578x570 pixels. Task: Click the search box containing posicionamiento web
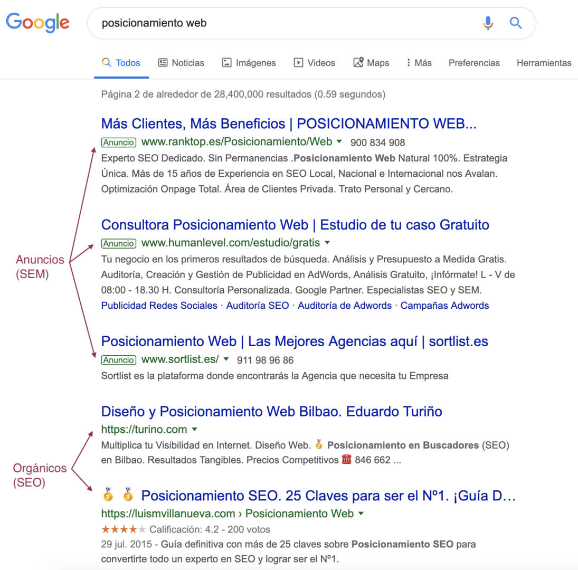click(285, 23)
